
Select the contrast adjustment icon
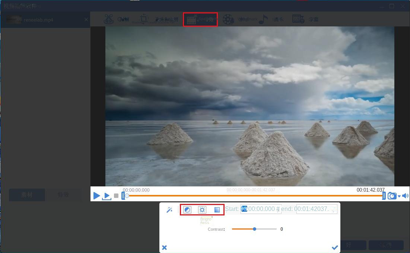click(x=187, y=210)
